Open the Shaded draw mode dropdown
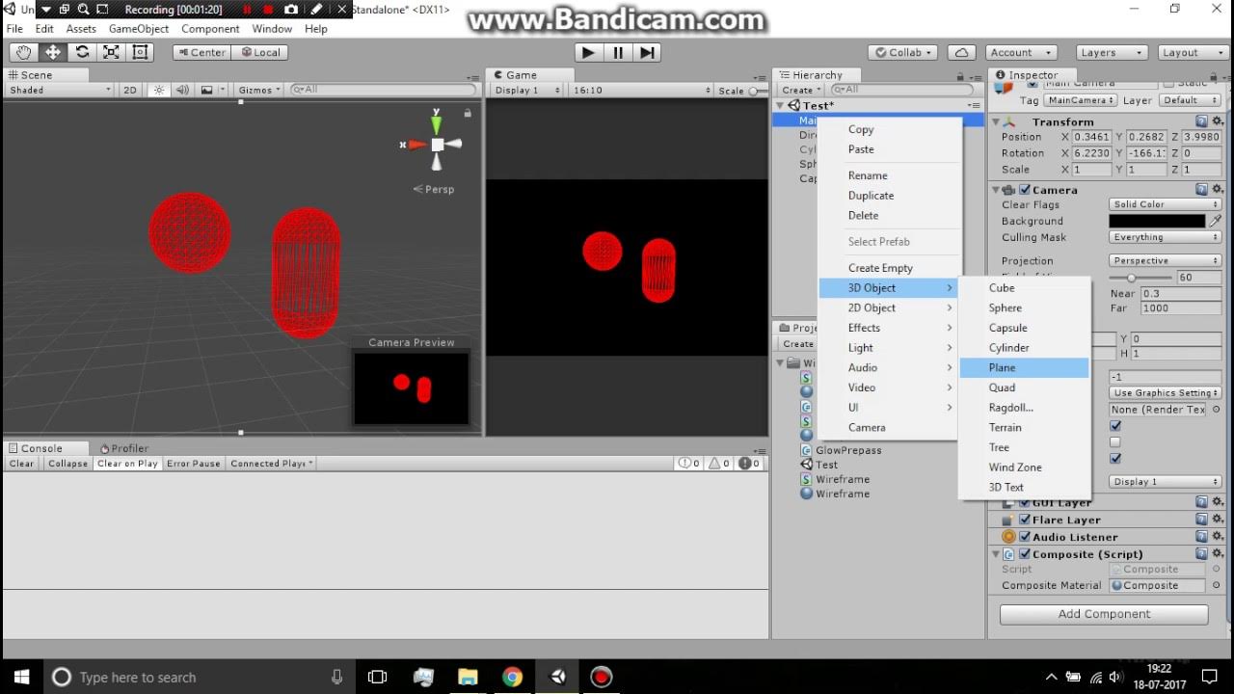The height and width of the screenshot is (694, 1234). (60, 90)
